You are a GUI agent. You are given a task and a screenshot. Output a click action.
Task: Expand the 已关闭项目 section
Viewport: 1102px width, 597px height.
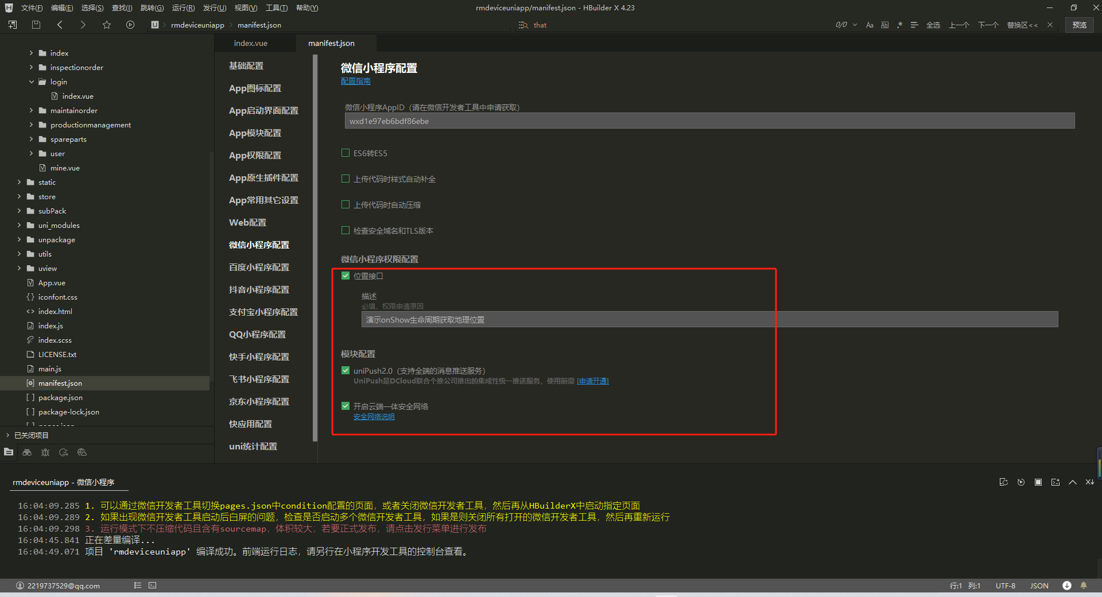click(8, 435)
